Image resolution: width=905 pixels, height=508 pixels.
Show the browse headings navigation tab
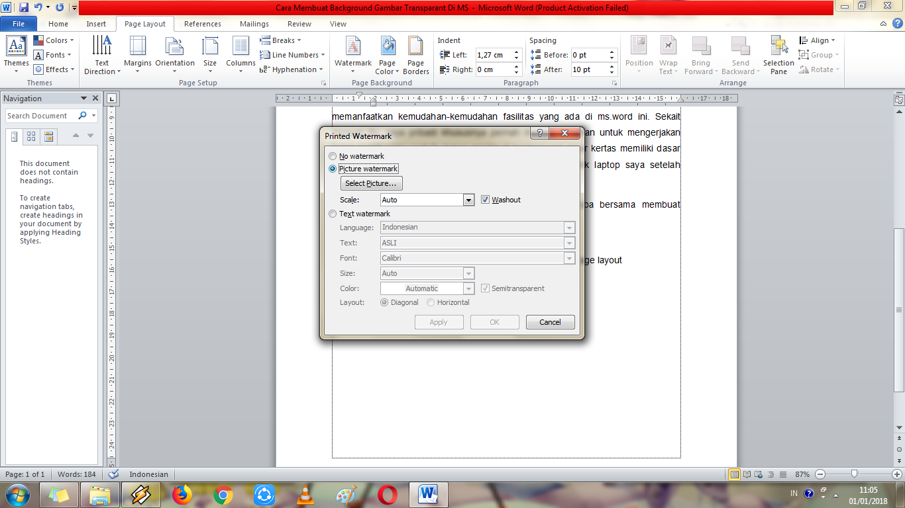pos(15,136)
